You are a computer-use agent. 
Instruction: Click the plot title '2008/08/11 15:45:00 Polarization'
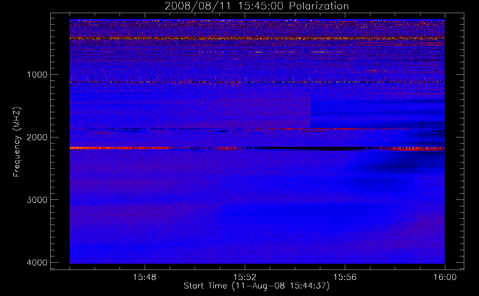257,6
